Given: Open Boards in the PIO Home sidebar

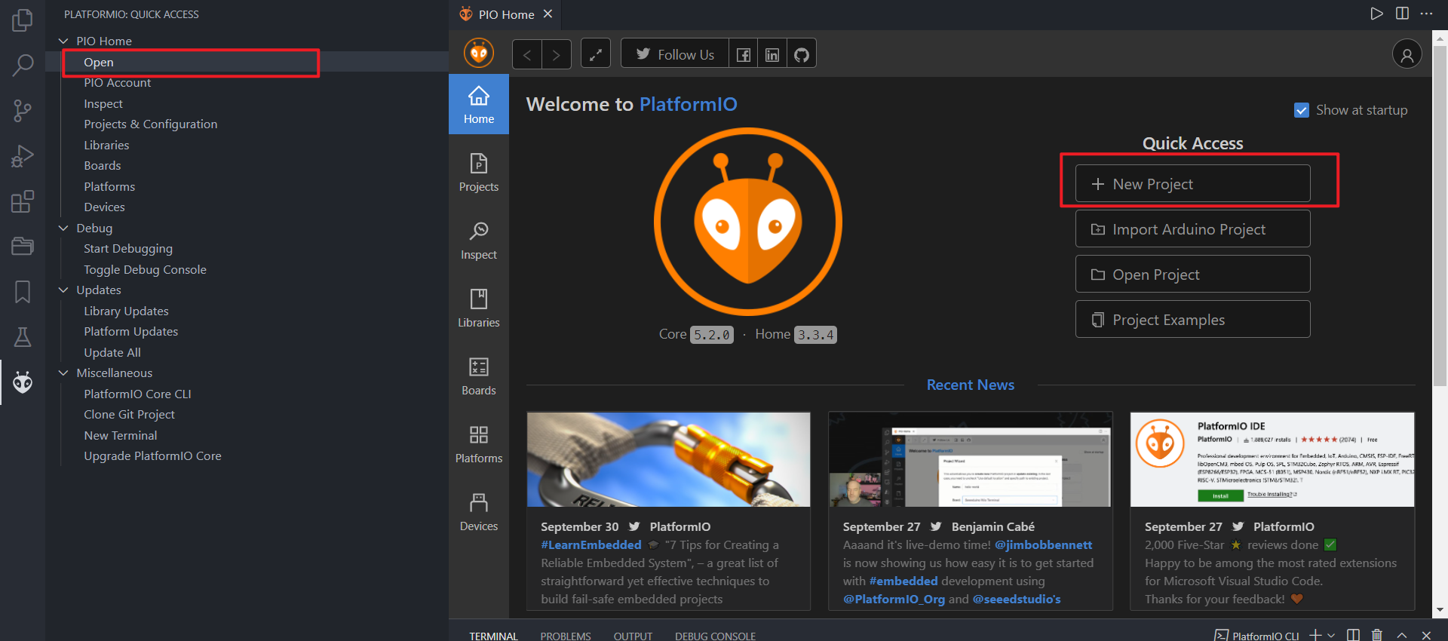Looking at the screenshot, I should [x=479, y=376].
